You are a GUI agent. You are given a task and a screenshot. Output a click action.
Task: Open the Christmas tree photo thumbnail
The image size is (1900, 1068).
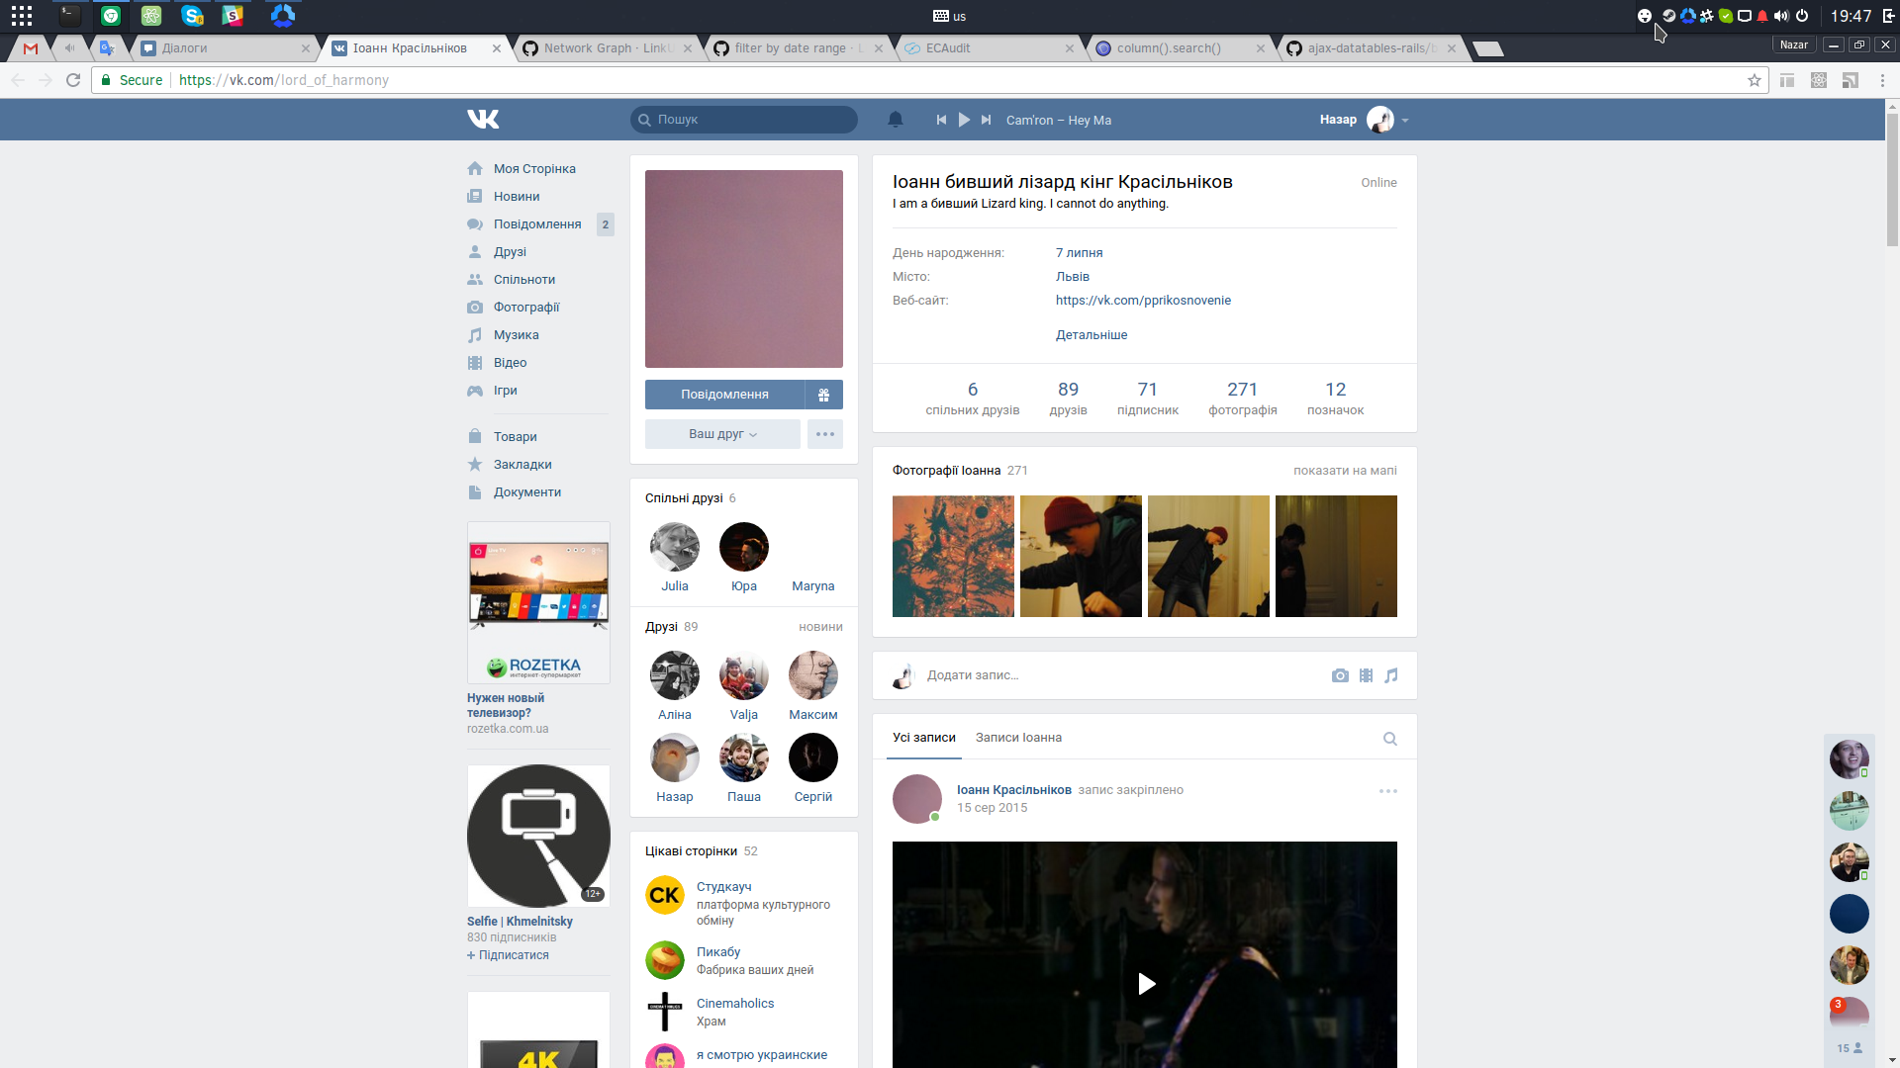(953, 557)
